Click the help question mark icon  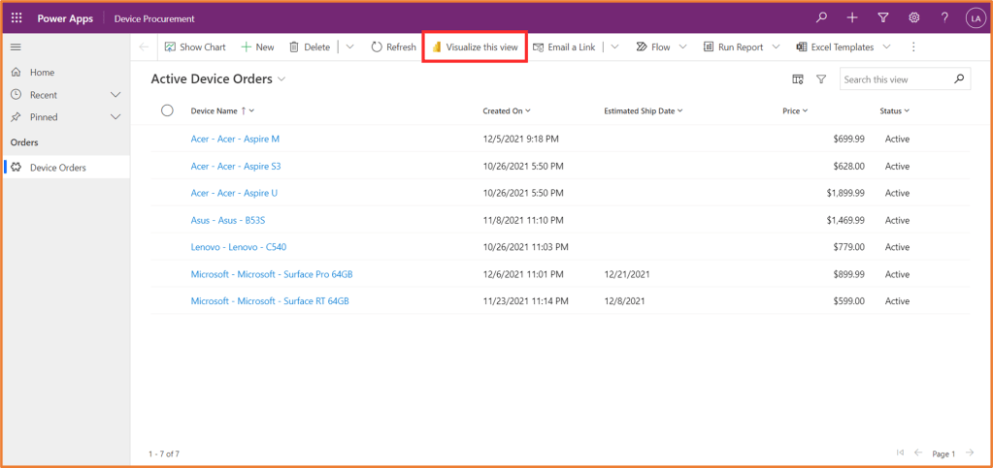(944, 18)
